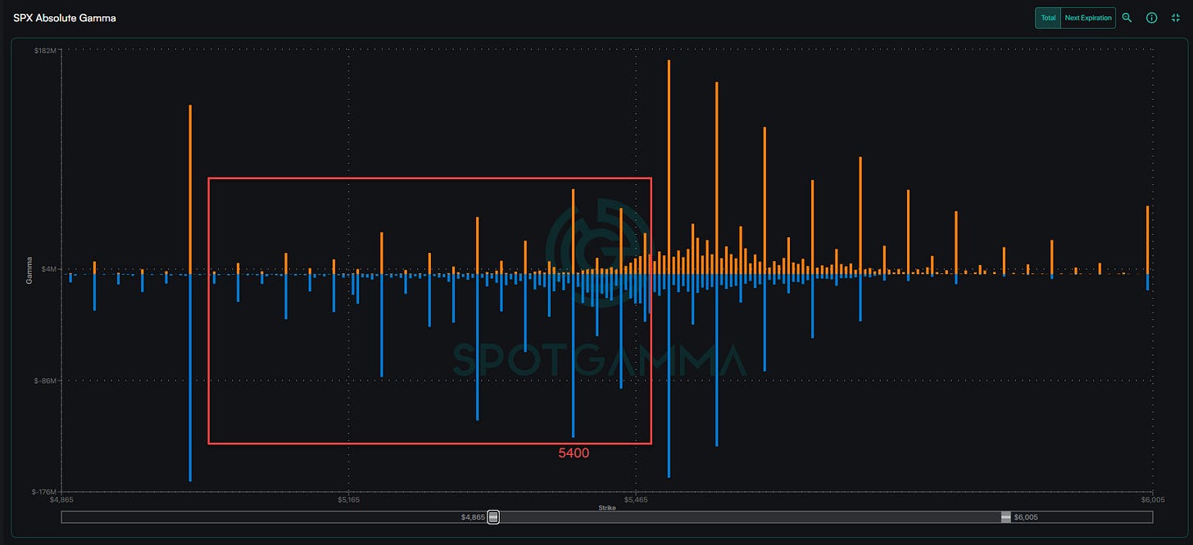Select the Total gamma view
1193x545 pixels.
click(1048, 17)
